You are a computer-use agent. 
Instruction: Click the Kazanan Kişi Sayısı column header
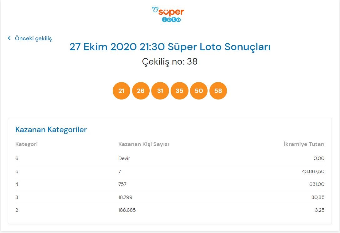coord(144,144)
